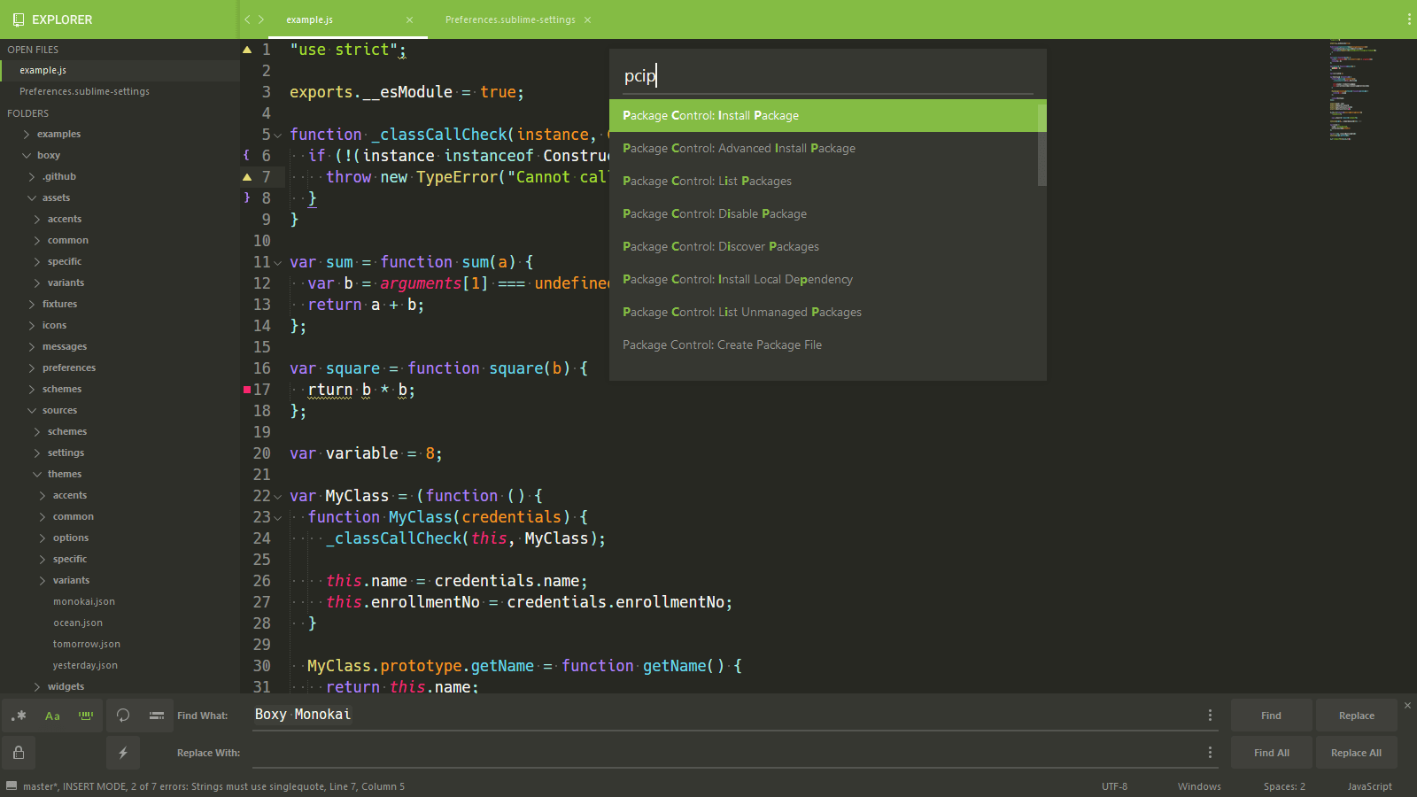Fold code at line 11
This screenshot has height=797, width=1417.
(x=278, y=263)
